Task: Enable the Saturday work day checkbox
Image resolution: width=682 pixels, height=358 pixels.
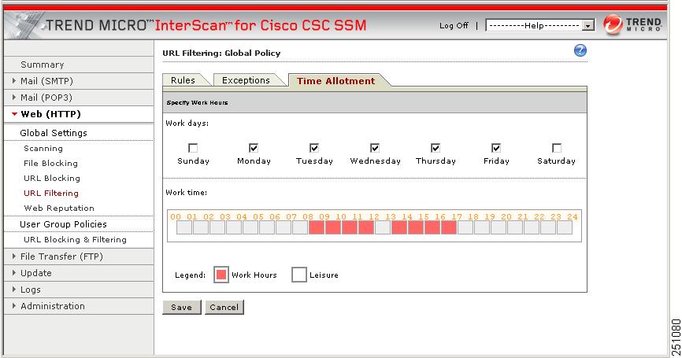Action: click(556, 148)
